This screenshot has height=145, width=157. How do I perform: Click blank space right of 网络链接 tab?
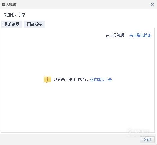click(x=99, y=24)
